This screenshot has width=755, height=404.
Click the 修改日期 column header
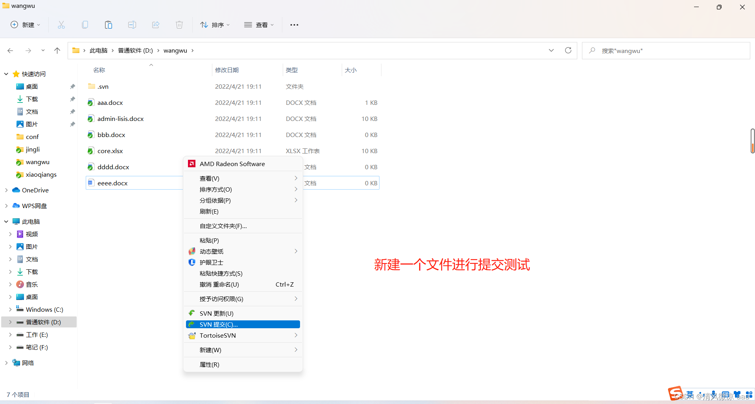pos(227,70)
